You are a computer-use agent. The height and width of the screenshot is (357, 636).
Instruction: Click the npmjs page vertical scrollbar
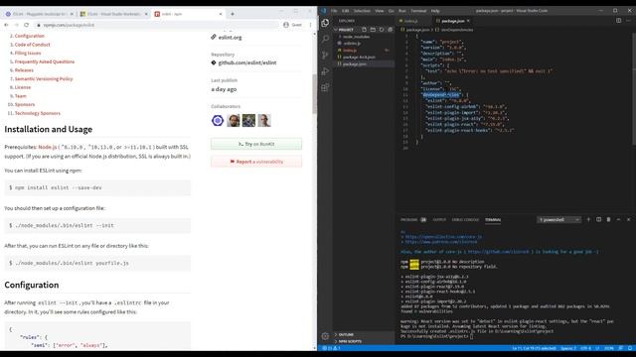(314, 94)
